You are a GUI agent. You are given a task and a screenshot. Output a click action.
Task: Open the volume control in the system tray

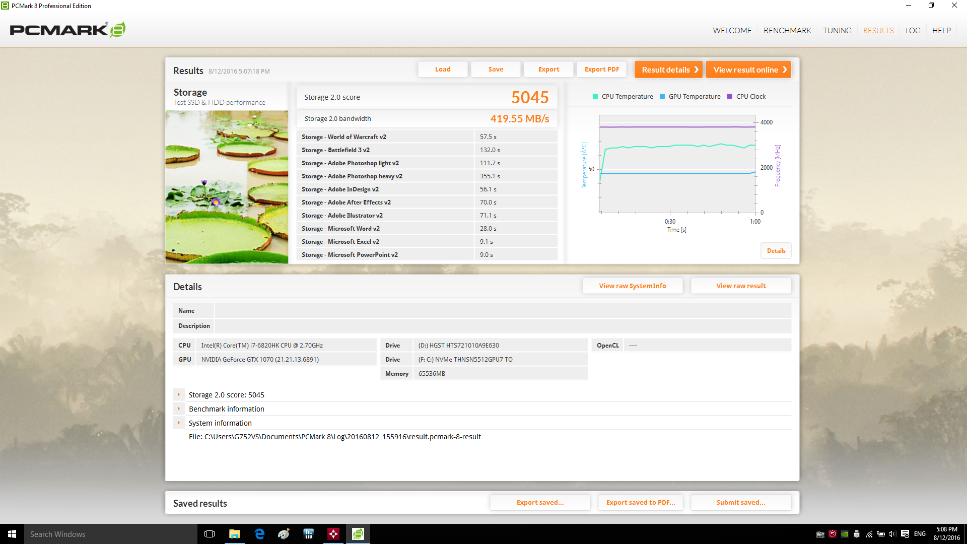[x=892, y=534]
